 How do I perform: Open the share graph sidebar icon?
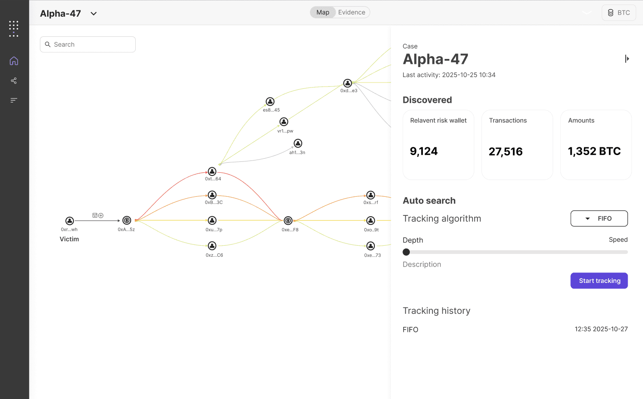pyautogui.click(x=14, y=81)
